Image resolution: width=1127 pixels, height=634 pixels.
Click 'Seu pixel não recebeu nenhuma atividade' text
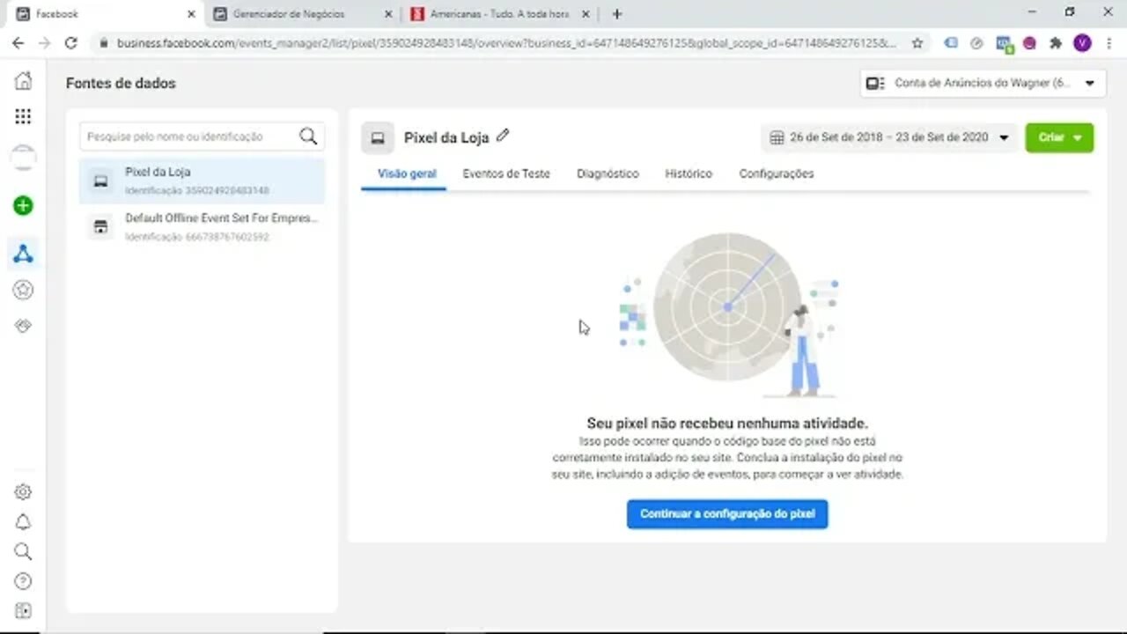pyautogui.click(x=727, y=423)
